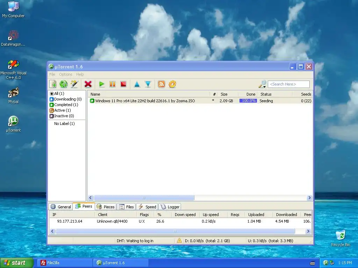Click the Search Here input field

[288, 84]
